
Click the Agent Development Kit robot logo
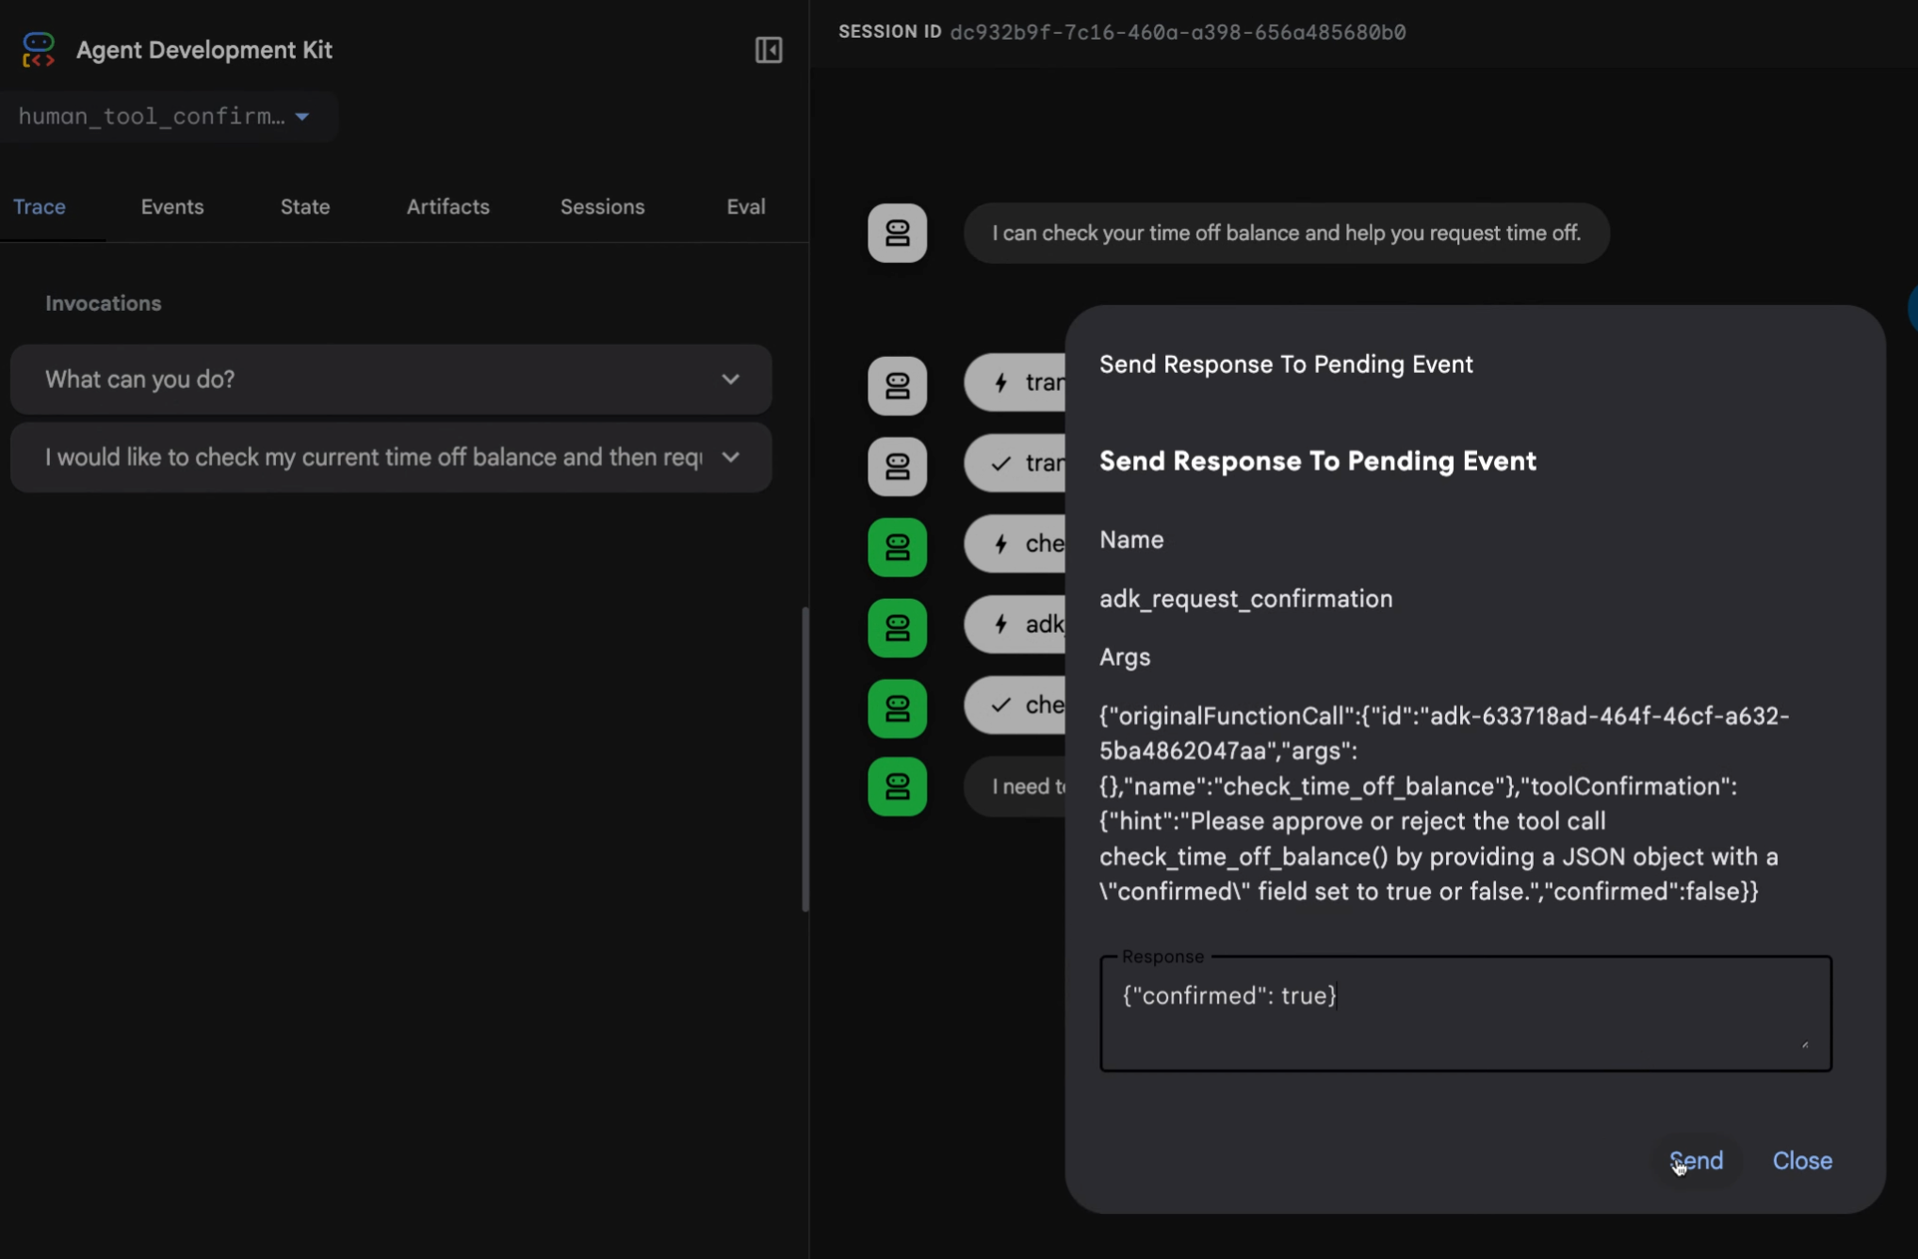click(x=38, y=49)
